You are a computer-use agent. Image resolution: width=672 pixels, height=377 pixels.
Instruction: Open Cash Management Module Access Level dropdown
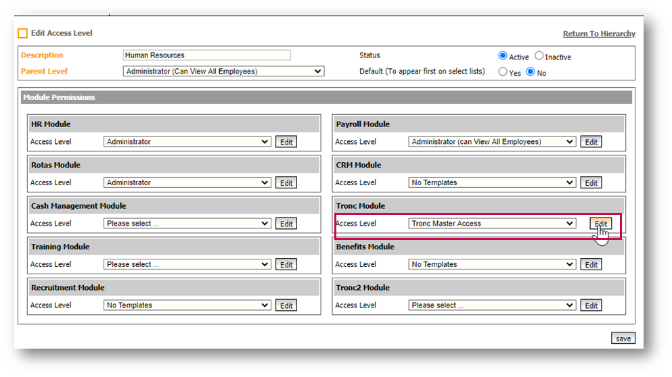pyautogui.click(x=187, y=224)
